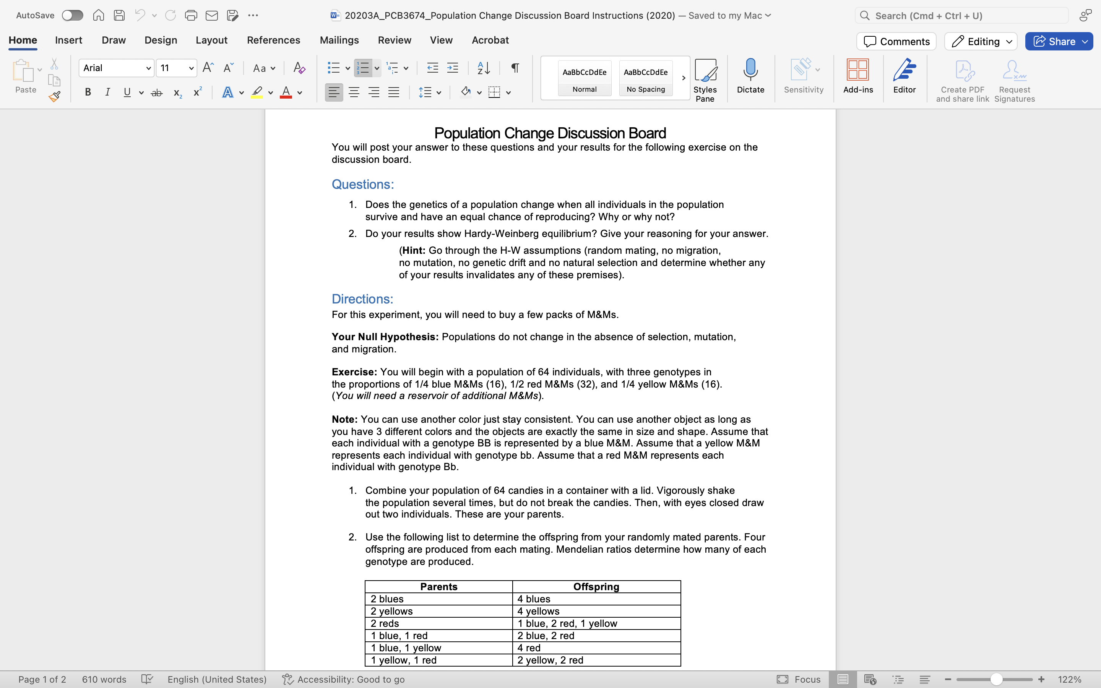
Task: Click the Clear Formatting eraser icon
Action: [x=299, y=68]
